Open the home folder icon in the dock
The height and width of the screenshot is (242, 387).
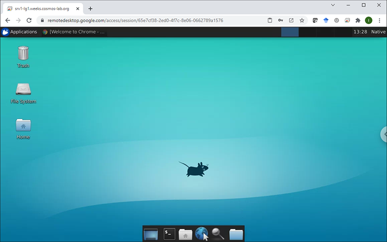(x=185, y=234)
